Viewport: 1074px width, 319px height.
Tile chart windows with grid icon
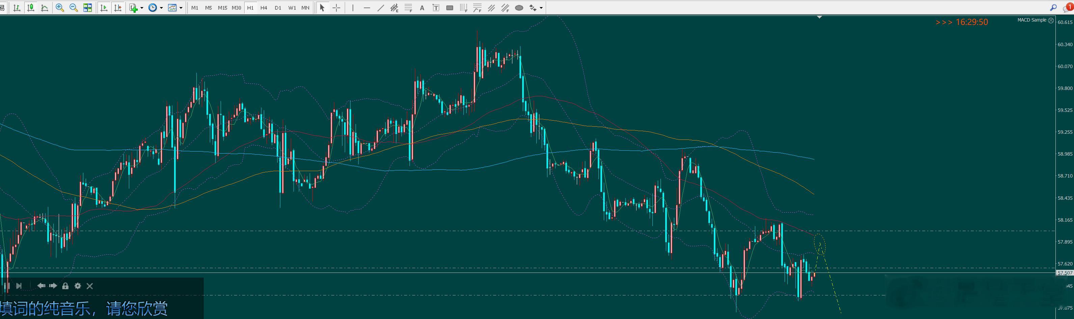pos(88,8)
